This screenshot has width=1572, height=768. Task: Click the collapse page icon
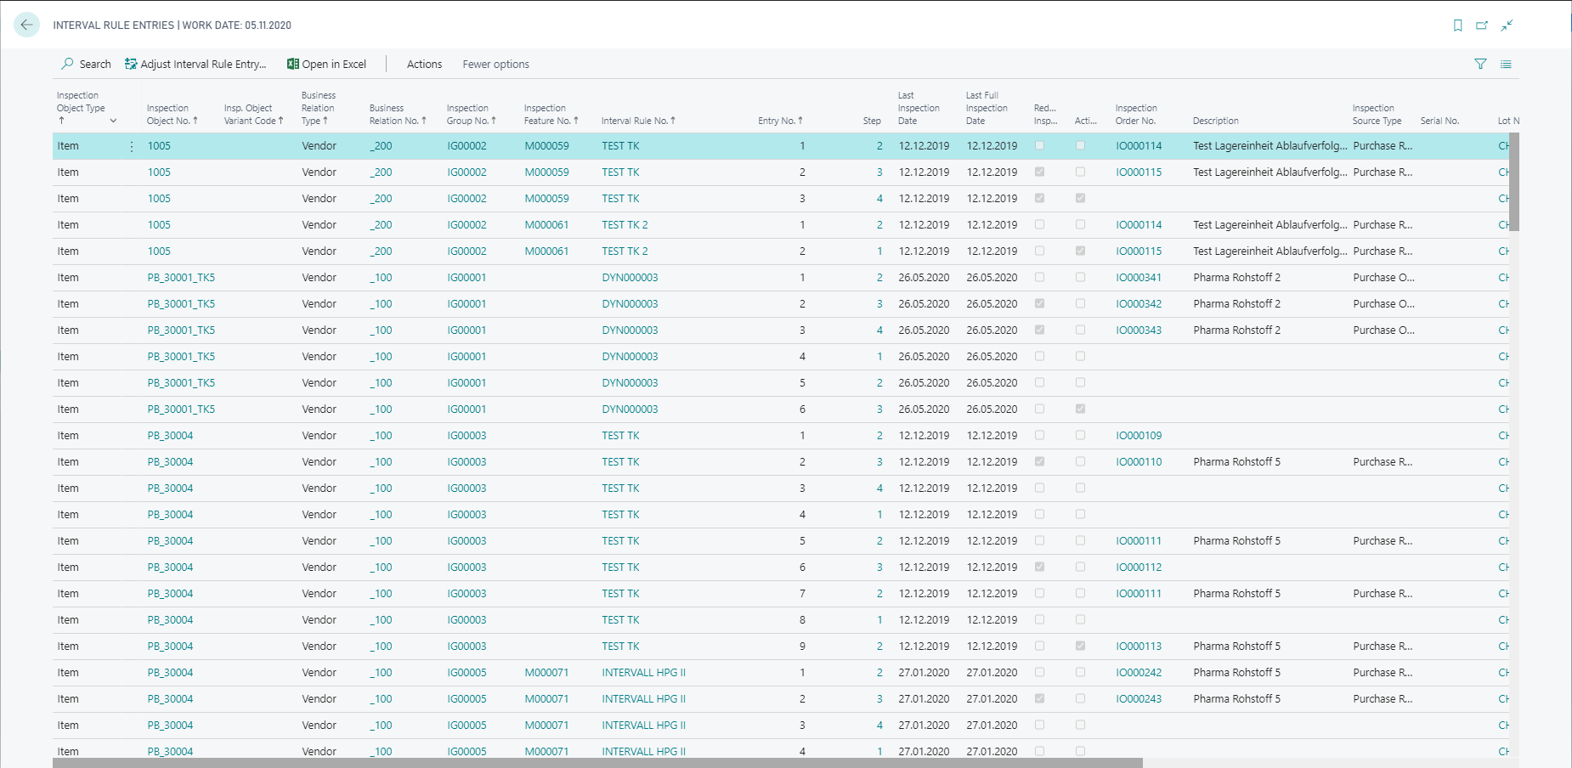point(1507,25)
